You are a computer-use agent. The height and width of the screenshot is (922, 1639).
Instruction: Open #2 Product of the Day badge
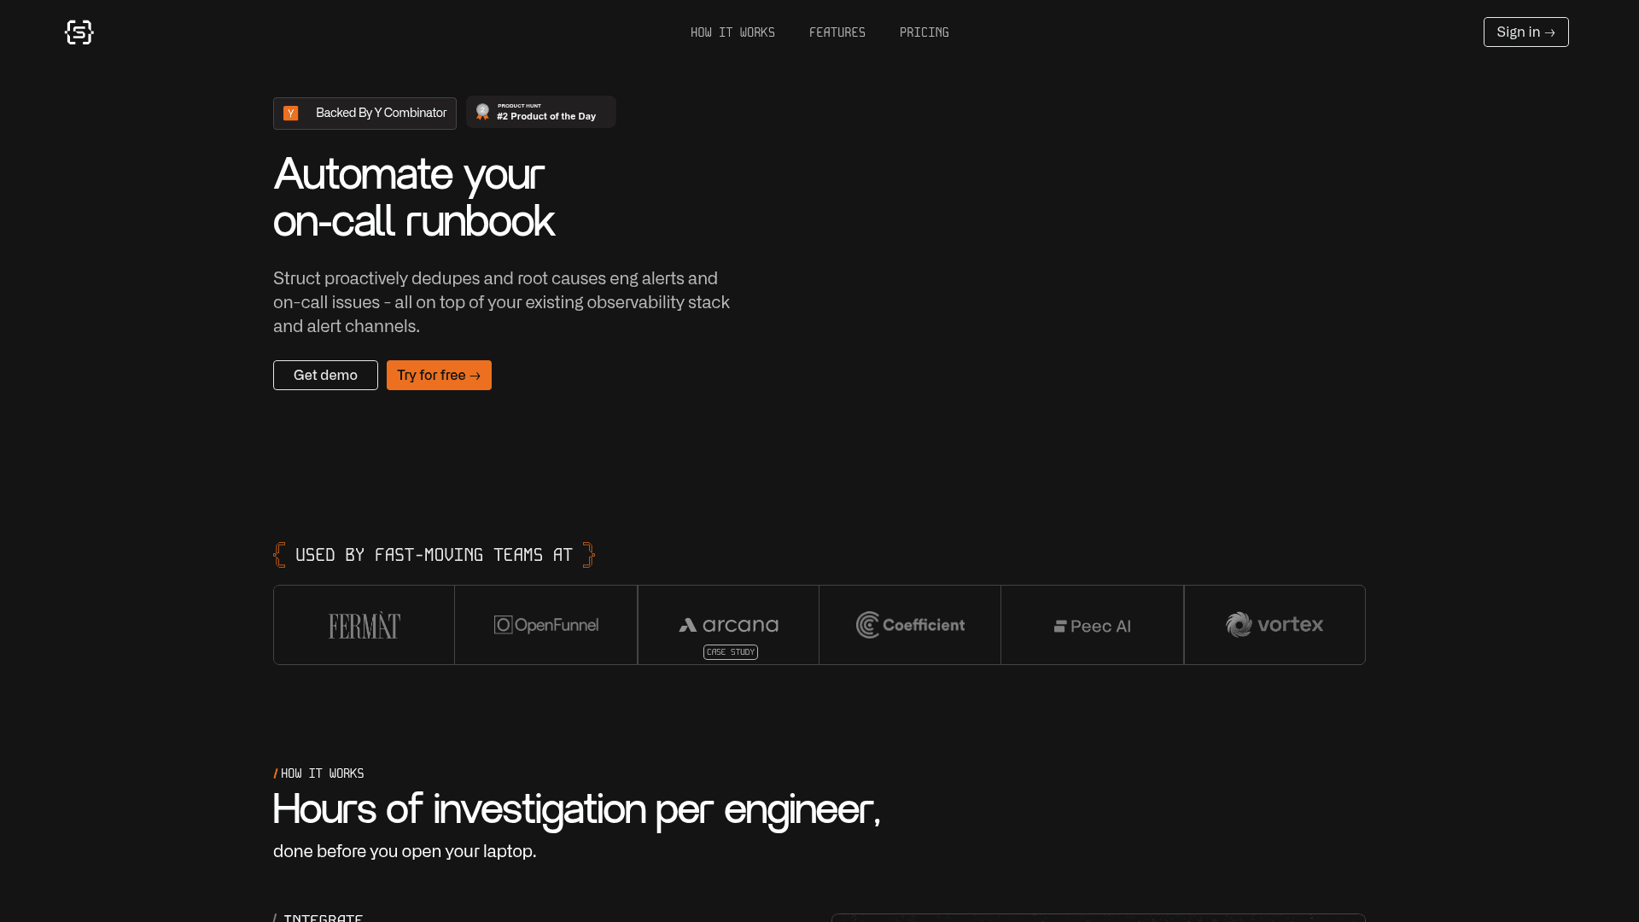[541, 112]
